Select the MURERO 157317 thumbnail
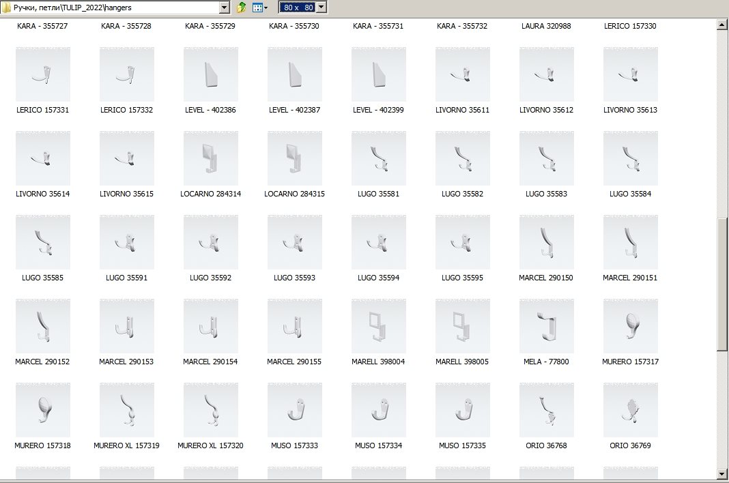 click(x=631, y=326)
